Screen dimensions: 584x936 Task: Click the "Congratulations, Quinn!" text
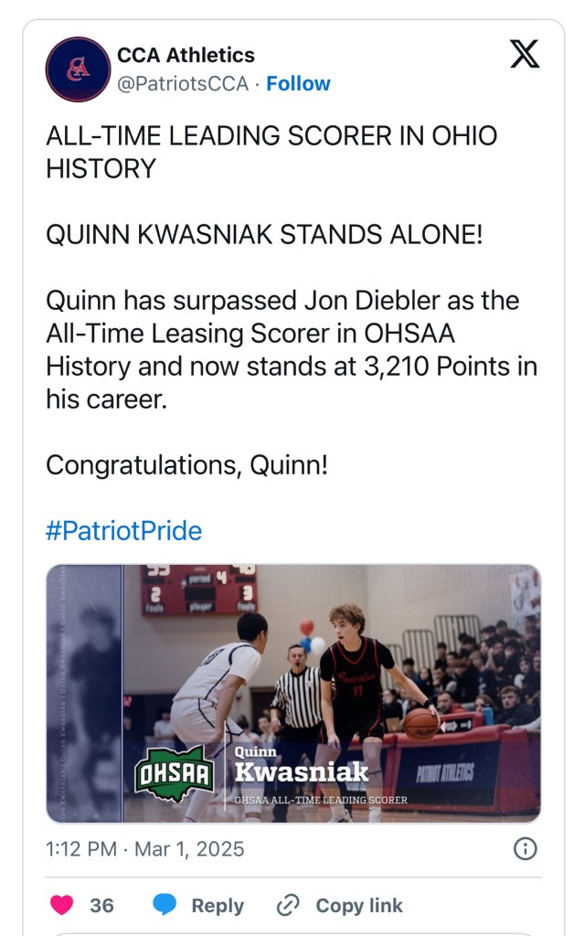point(186,465)
